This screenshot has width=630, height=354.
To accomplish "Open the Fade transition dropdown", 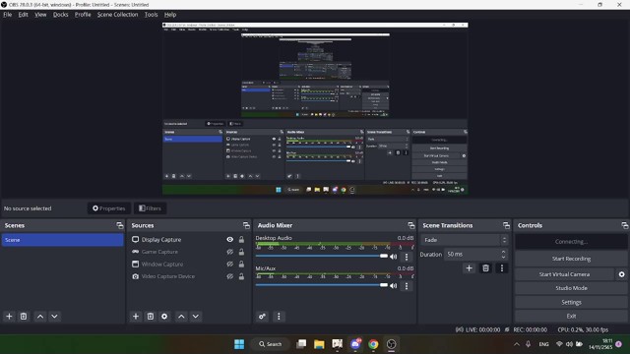I will pyautogui.click(x=465, y=240).
